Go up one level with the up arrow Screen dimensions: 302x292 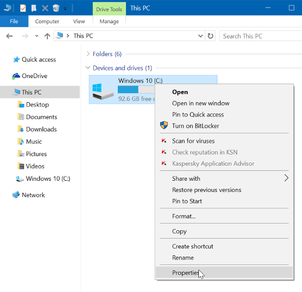[x=47, y=36]
